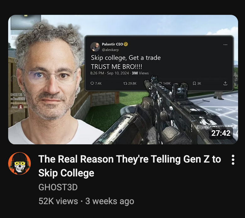The image size is (245, 218).
Task: Open the video titled The Real Reason
Action: pyautogui.click(x=129, y=166)
